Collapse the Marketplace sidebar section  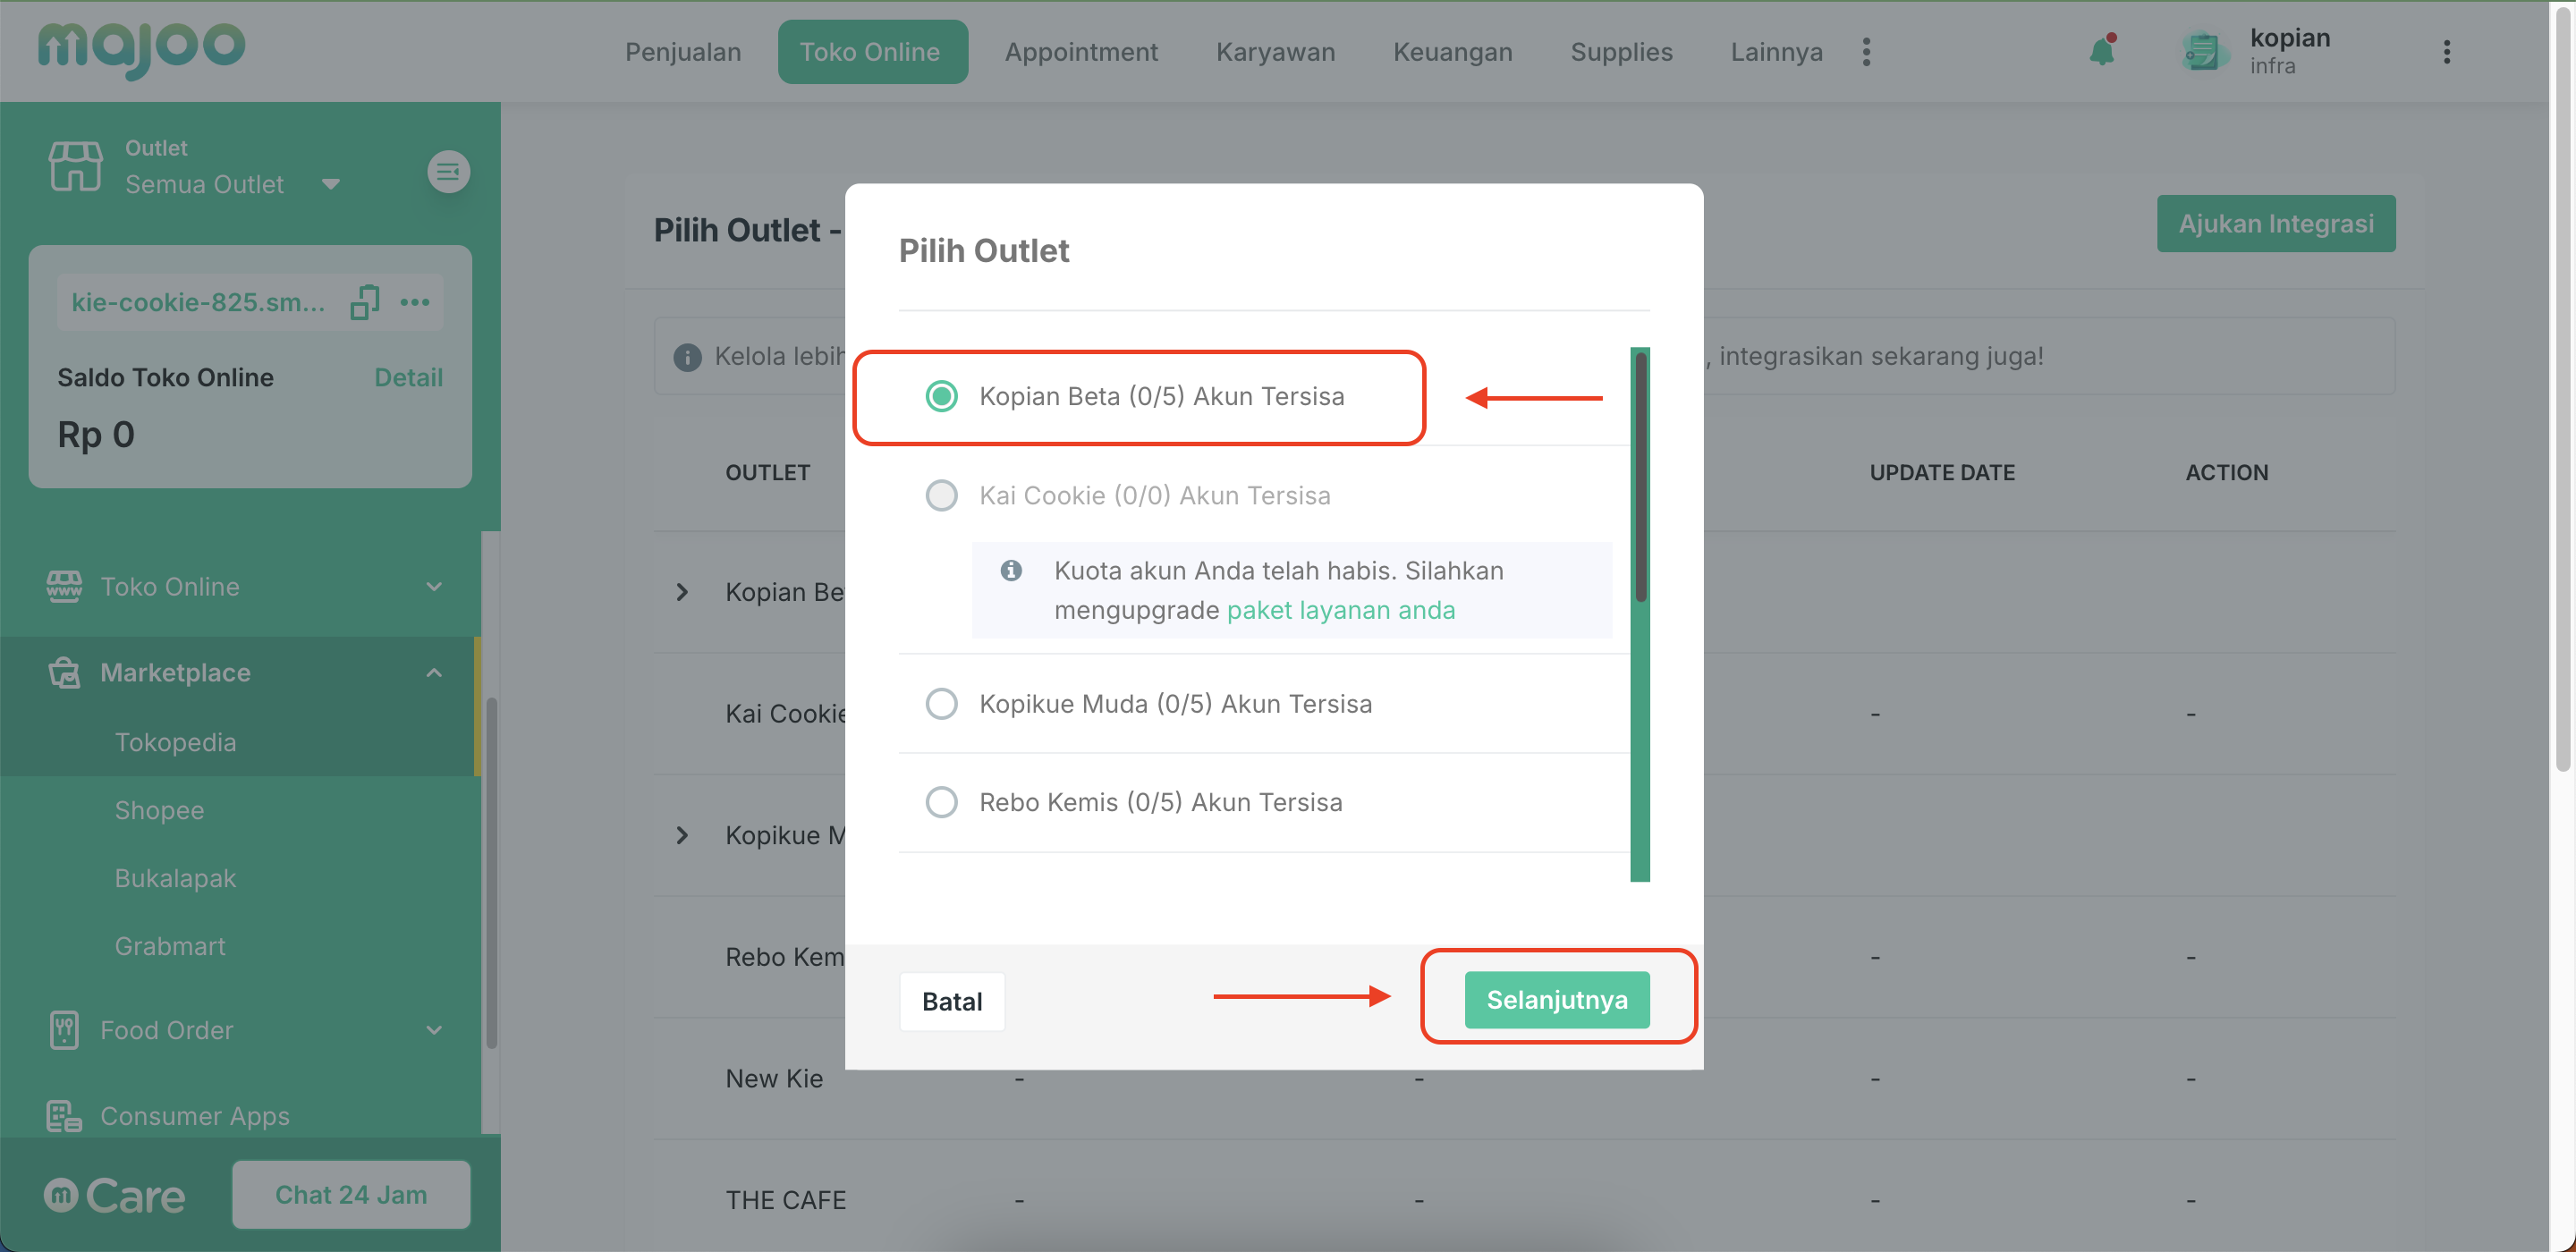(434, 672)
